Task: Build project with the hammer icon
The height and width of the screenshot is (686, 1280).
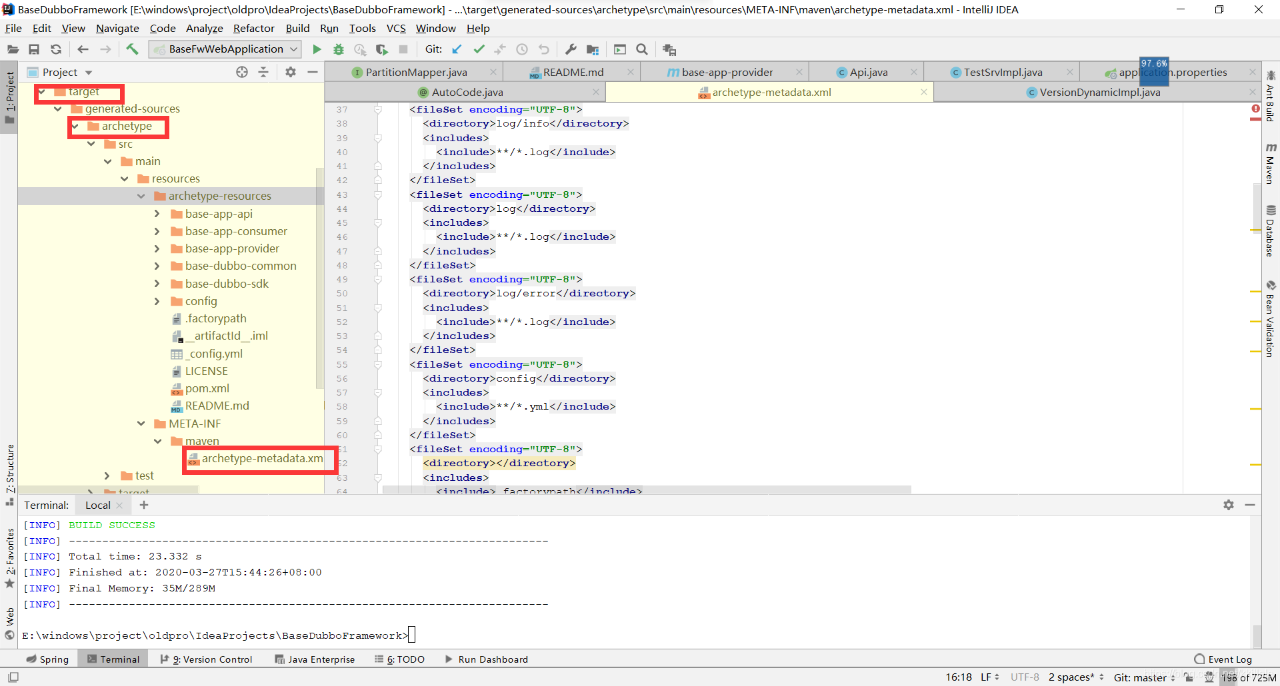Action: [132, 49]
